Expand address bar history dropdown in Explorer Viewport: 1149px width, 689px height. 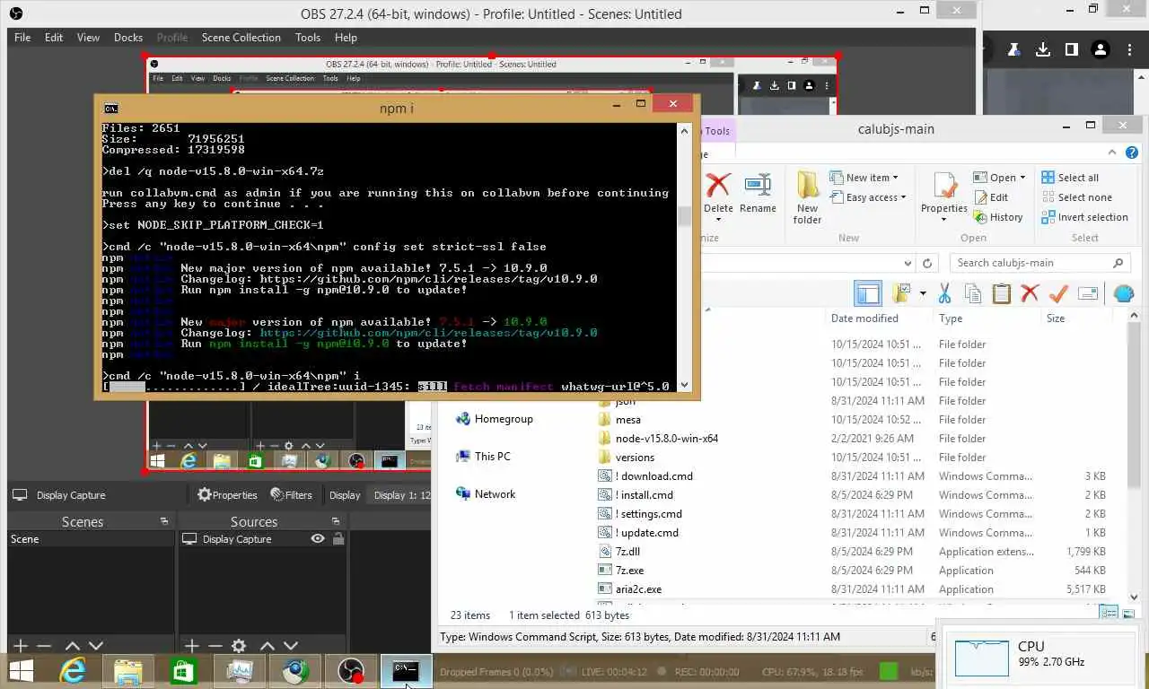[908, 263]
